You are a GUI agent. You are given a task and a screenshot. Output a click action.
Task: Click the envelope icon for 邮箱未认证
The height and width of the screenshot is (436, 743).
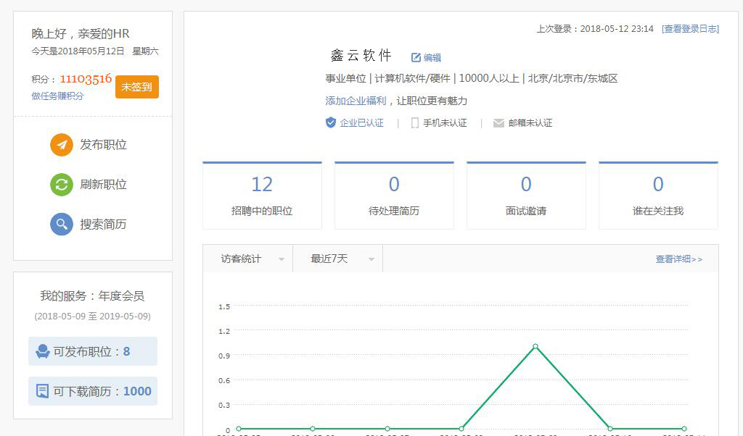[x=498, y=123]
